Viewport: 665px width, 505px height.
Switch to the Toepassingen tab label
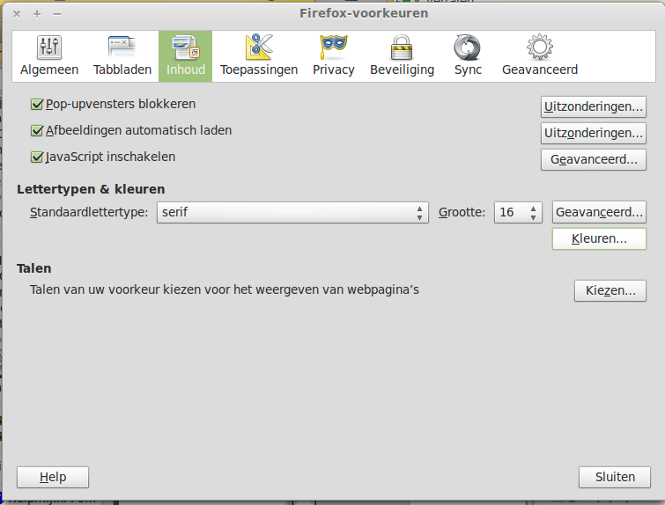pyautogui.click(x=259, y=70)
